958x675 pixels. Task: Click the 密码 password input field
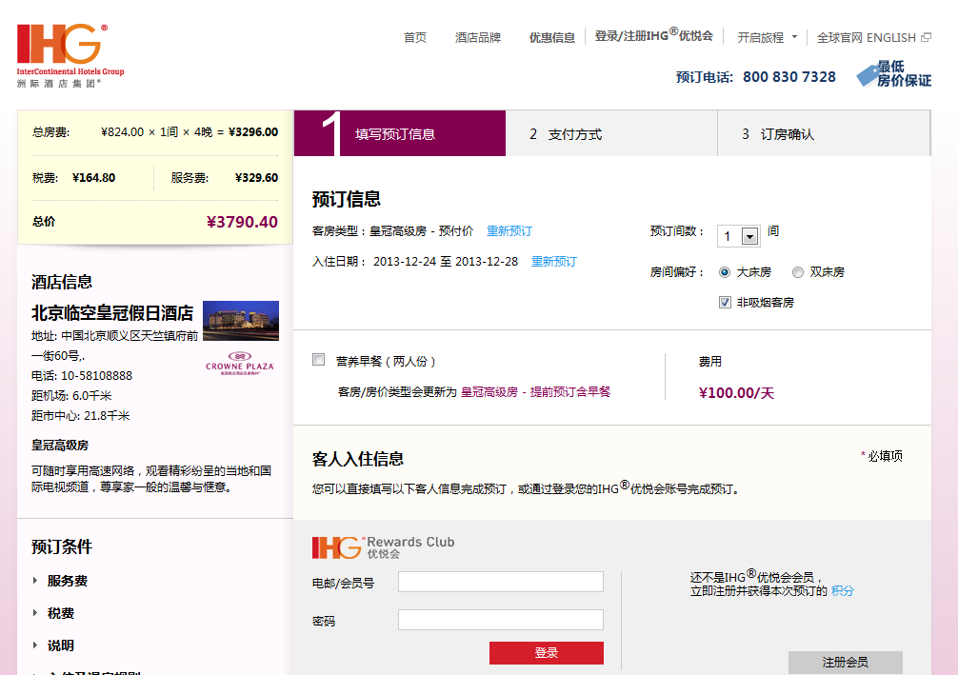pos(500,620)
